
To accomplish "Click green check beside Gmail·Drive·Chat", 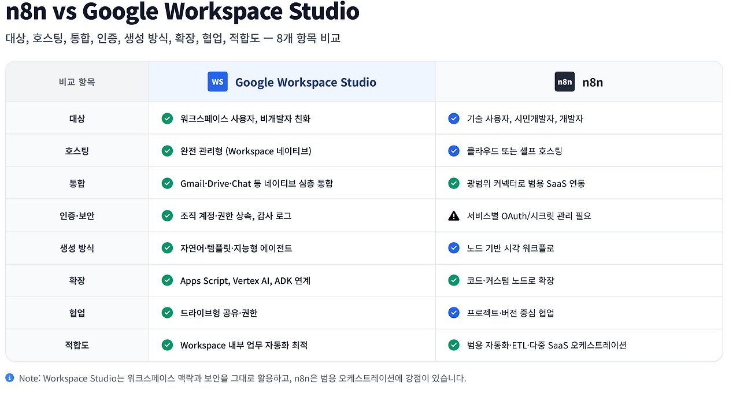I will point(167,183).
